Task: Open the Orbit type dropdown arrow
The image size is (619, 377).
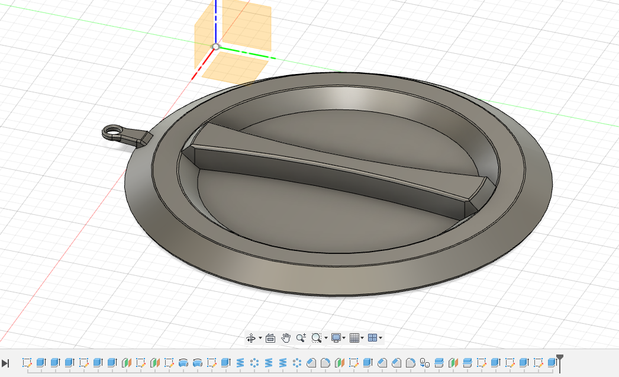Action: tap(260, 338)
